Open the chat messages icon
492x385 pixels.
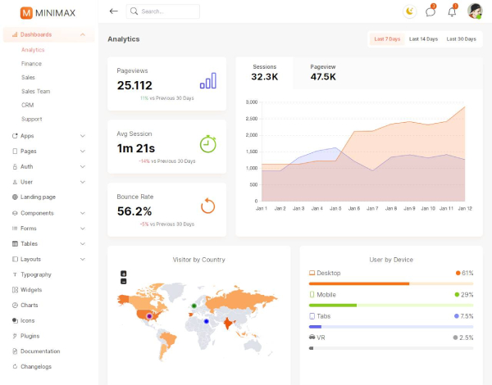tap(430, 11)
